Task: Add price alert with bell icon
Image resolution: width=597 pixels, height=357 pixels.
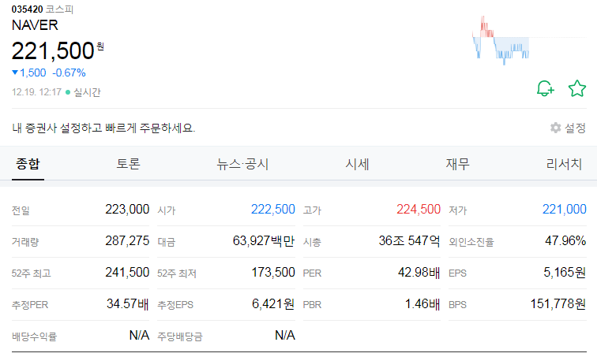Action: coord(545,88)
